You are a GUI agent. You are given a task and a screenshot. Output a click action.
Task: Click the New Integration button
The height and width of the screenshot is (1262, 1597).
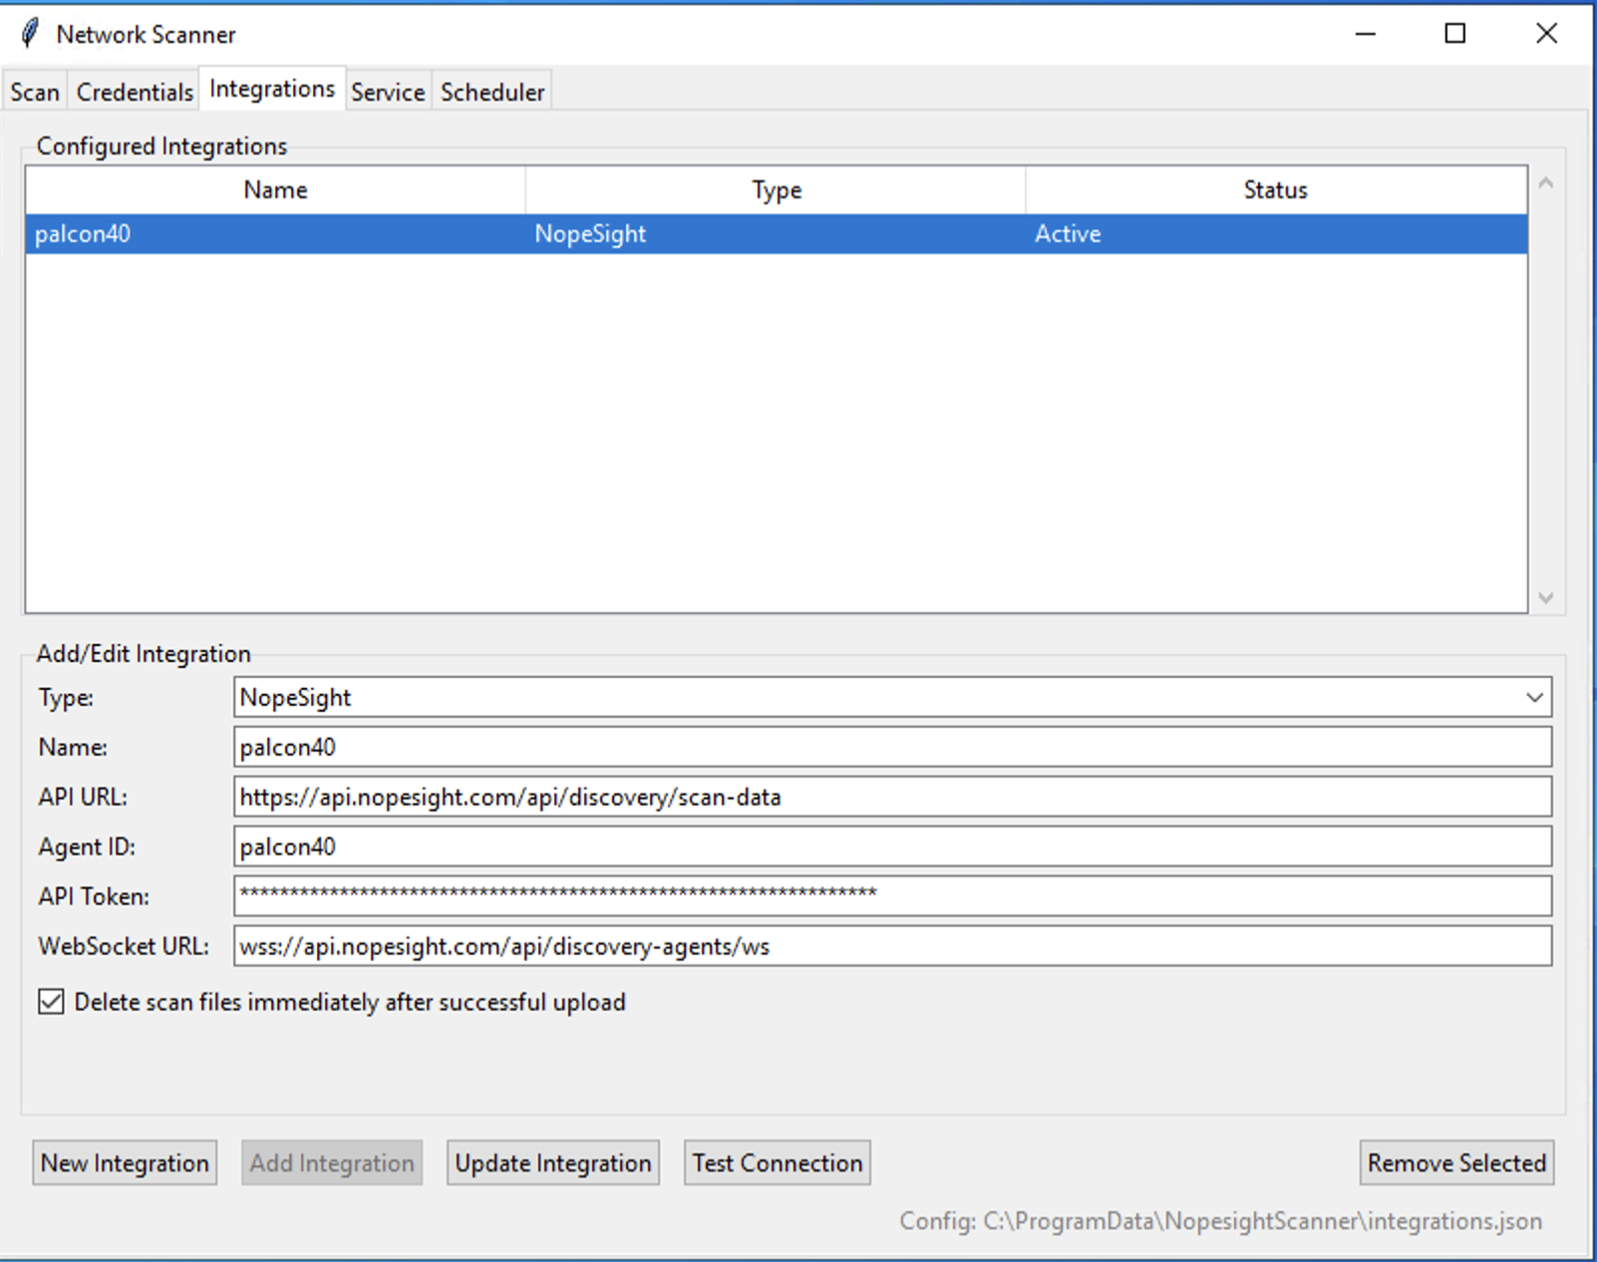tap(124, 1162)
